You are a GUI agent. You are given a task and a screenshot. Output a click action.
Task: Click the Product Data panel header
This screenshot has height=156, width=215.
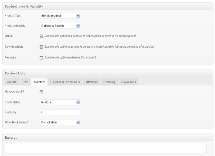108,73
